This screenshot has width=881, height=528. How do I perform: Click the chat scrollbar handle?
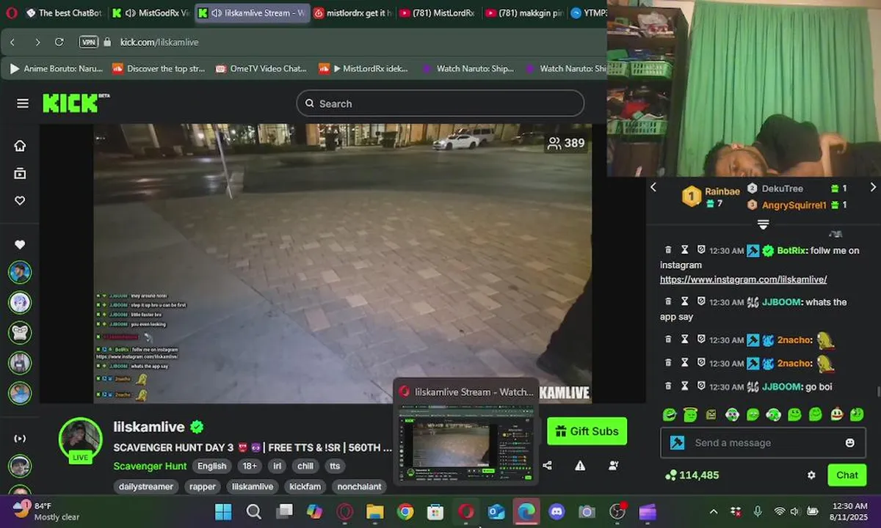[x=878, y=392]
